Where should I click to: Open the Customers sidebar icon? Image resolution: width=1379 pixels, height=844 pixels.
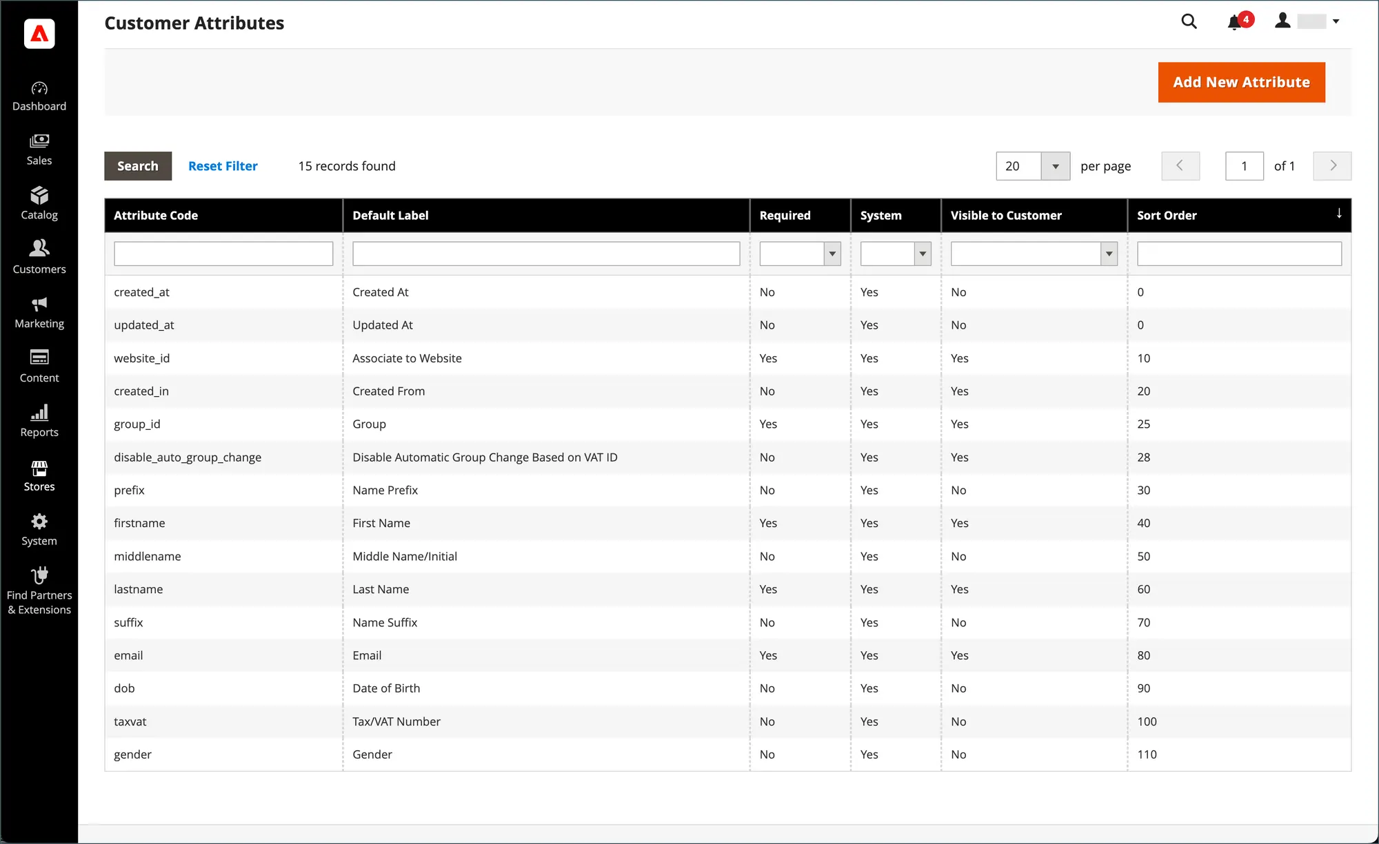click(39, 258)
